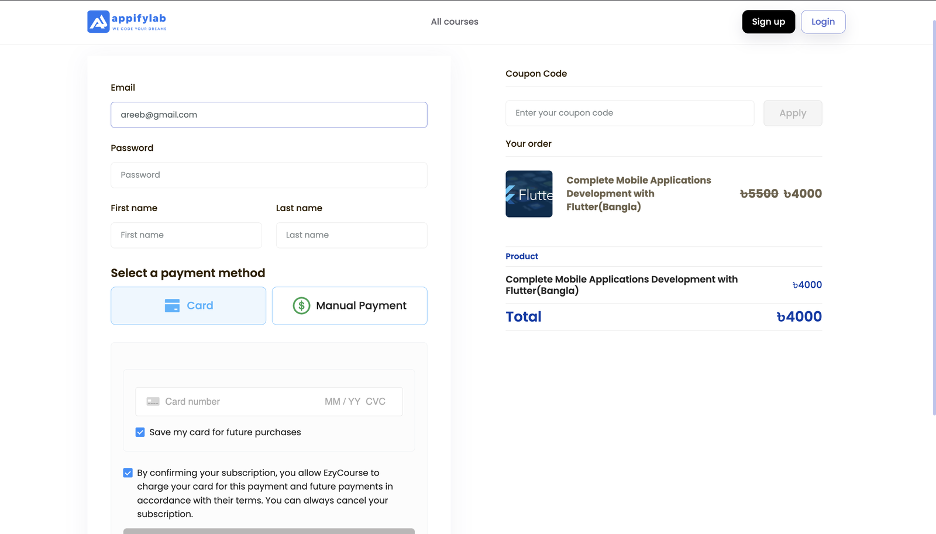Select the Card payment method tab
The width and height of the screenshot is (936, 534).
(188, 306)
